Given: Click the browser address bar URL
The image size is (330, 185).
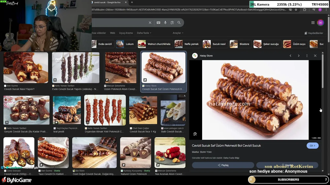Looking at the screenshot, I should [189, 10].
